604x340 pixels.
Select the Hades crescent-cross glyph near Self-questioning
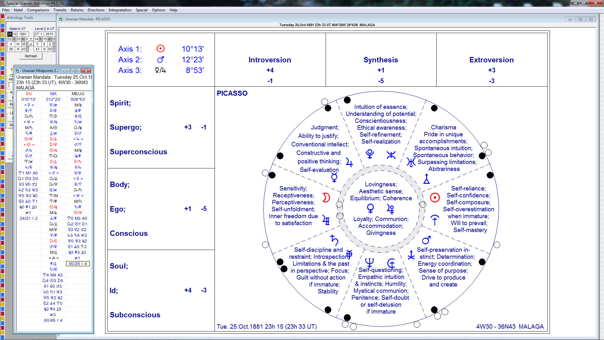[391, 263]
